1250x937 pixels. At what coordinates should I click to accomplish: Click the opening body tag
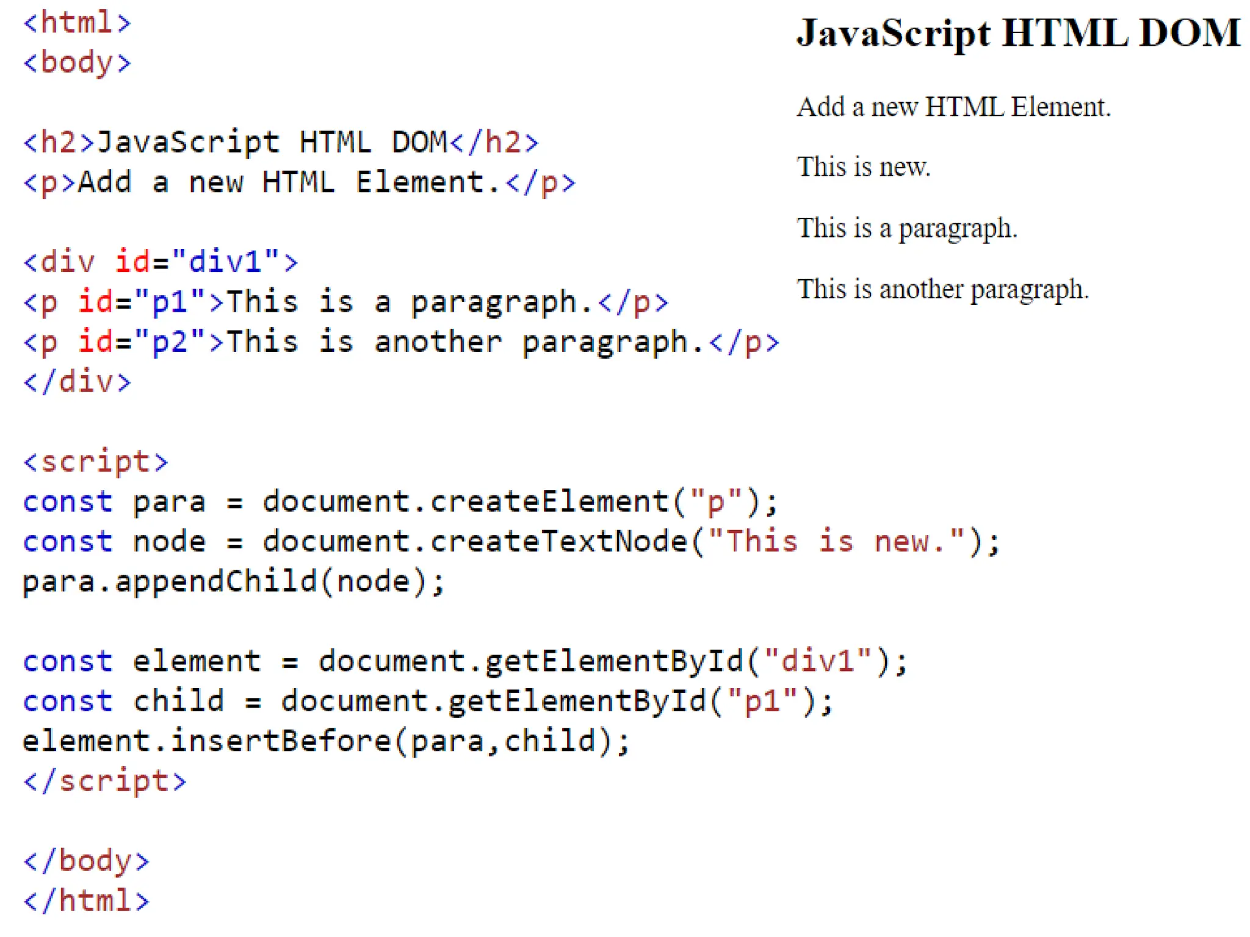point(77,63)
